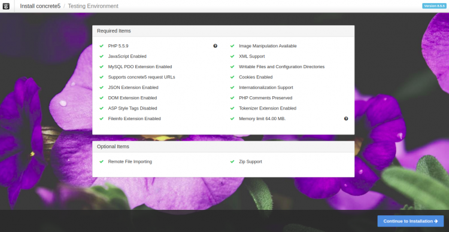Click the 'Install concrete5' header title
Image resolution: width=449 pixels, height=232 pixels.
click(x=40, y=6)
